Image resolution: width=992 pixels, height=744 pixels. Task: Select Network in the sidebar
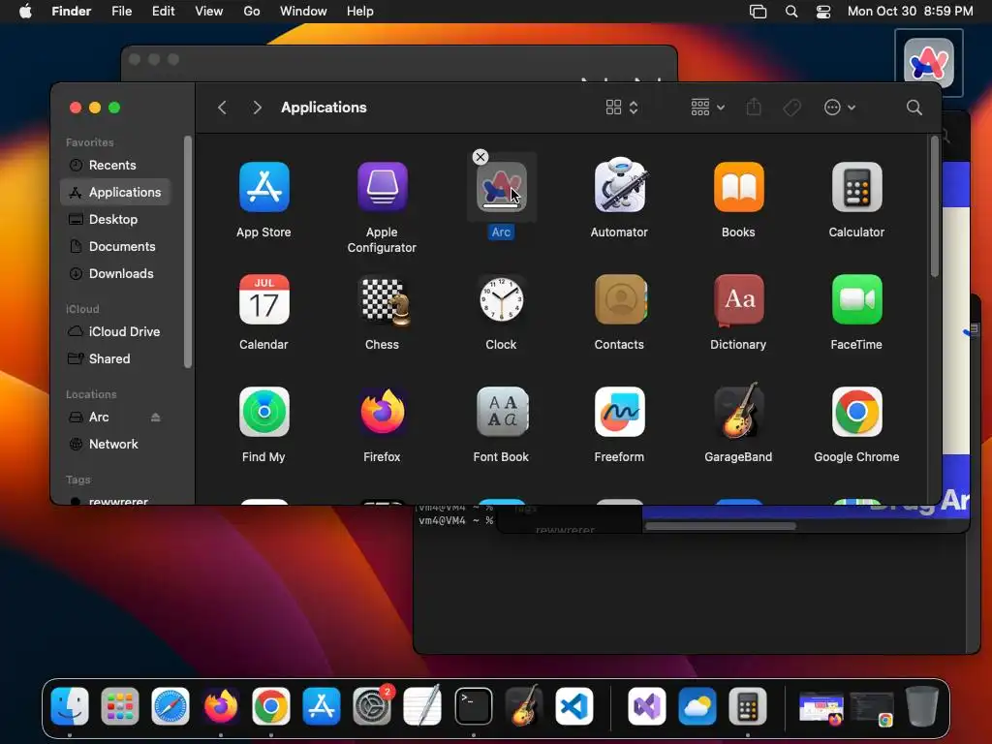coord(115,444)
